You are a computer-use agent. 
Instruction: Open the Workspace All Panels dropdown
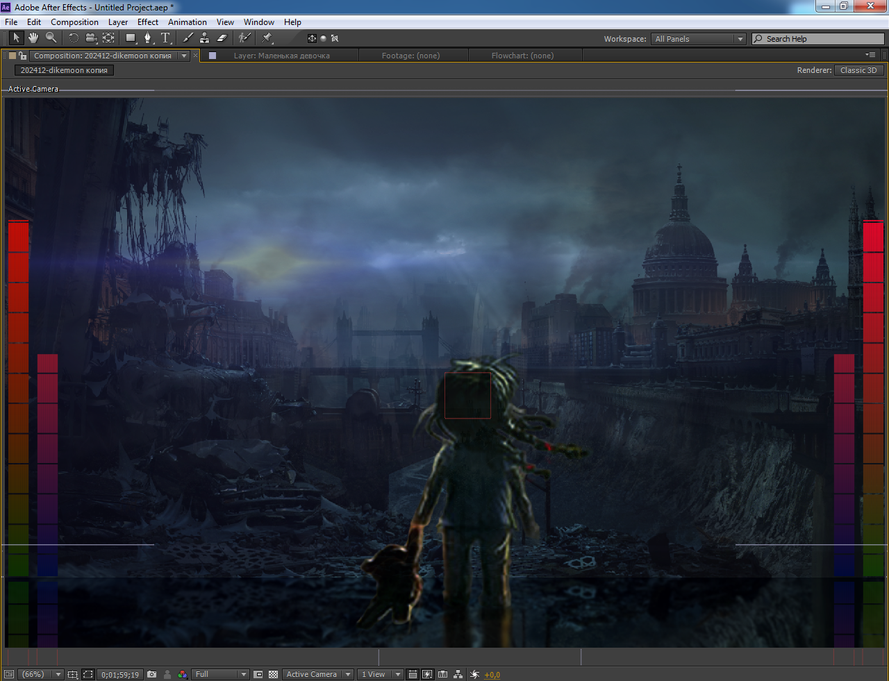(x=699, y=39)
